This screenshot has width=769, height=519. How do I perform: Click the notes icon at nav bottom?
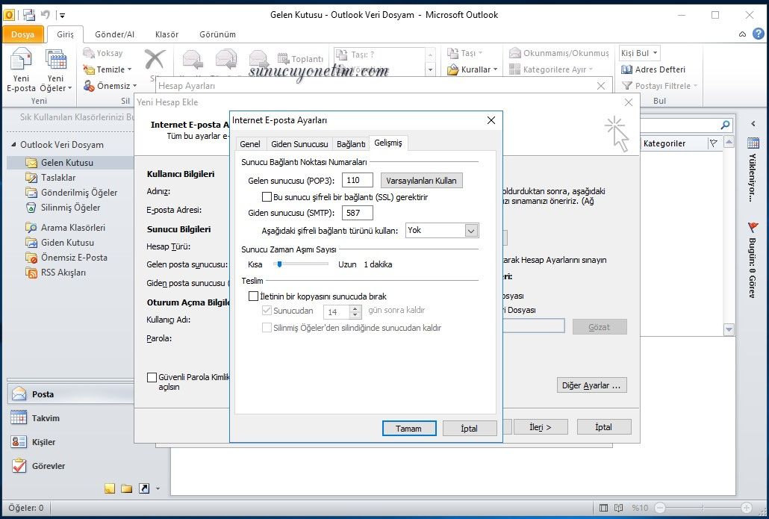110,488
